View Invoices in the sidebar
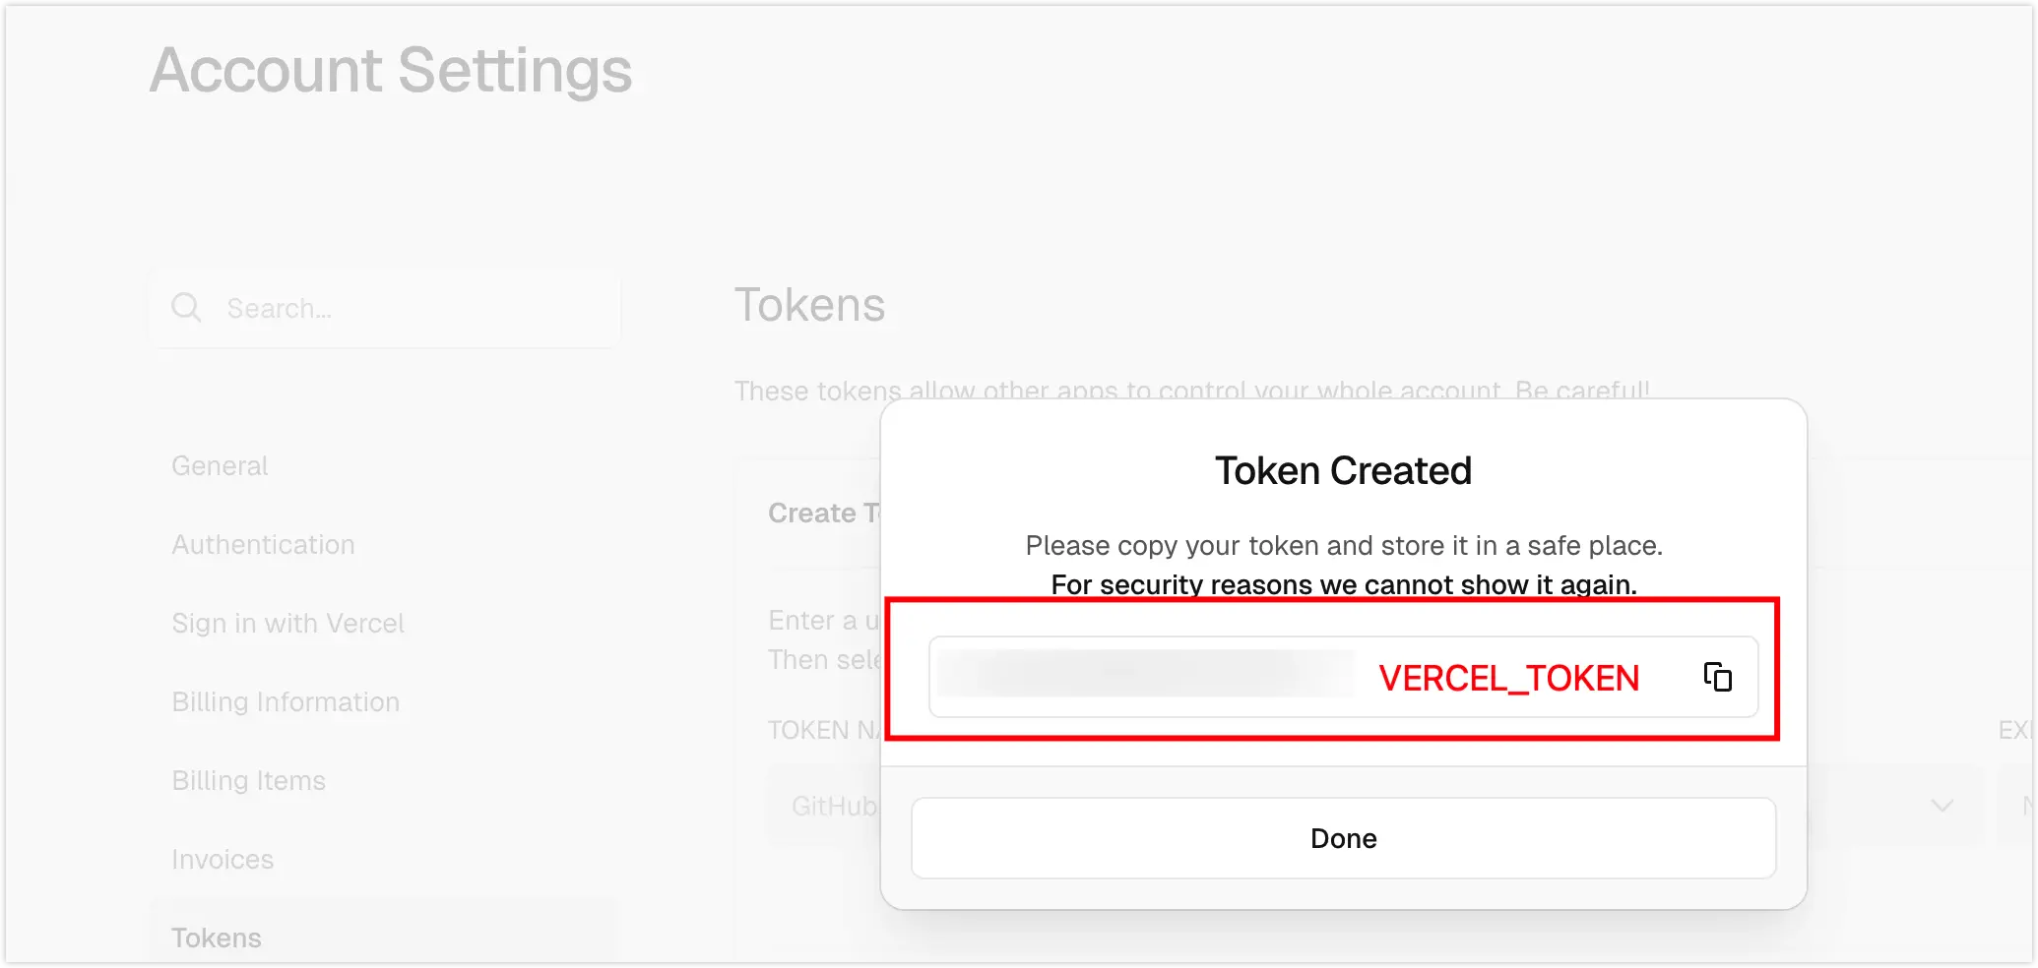This screenshot has width=2038, height=968. tap(223, 860)
